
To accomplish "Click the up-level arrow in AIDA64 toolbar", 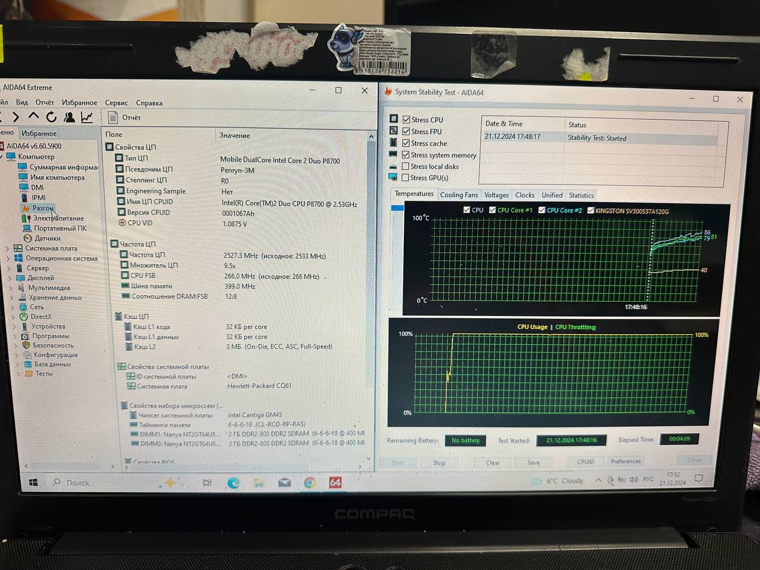I will point(33,117).
